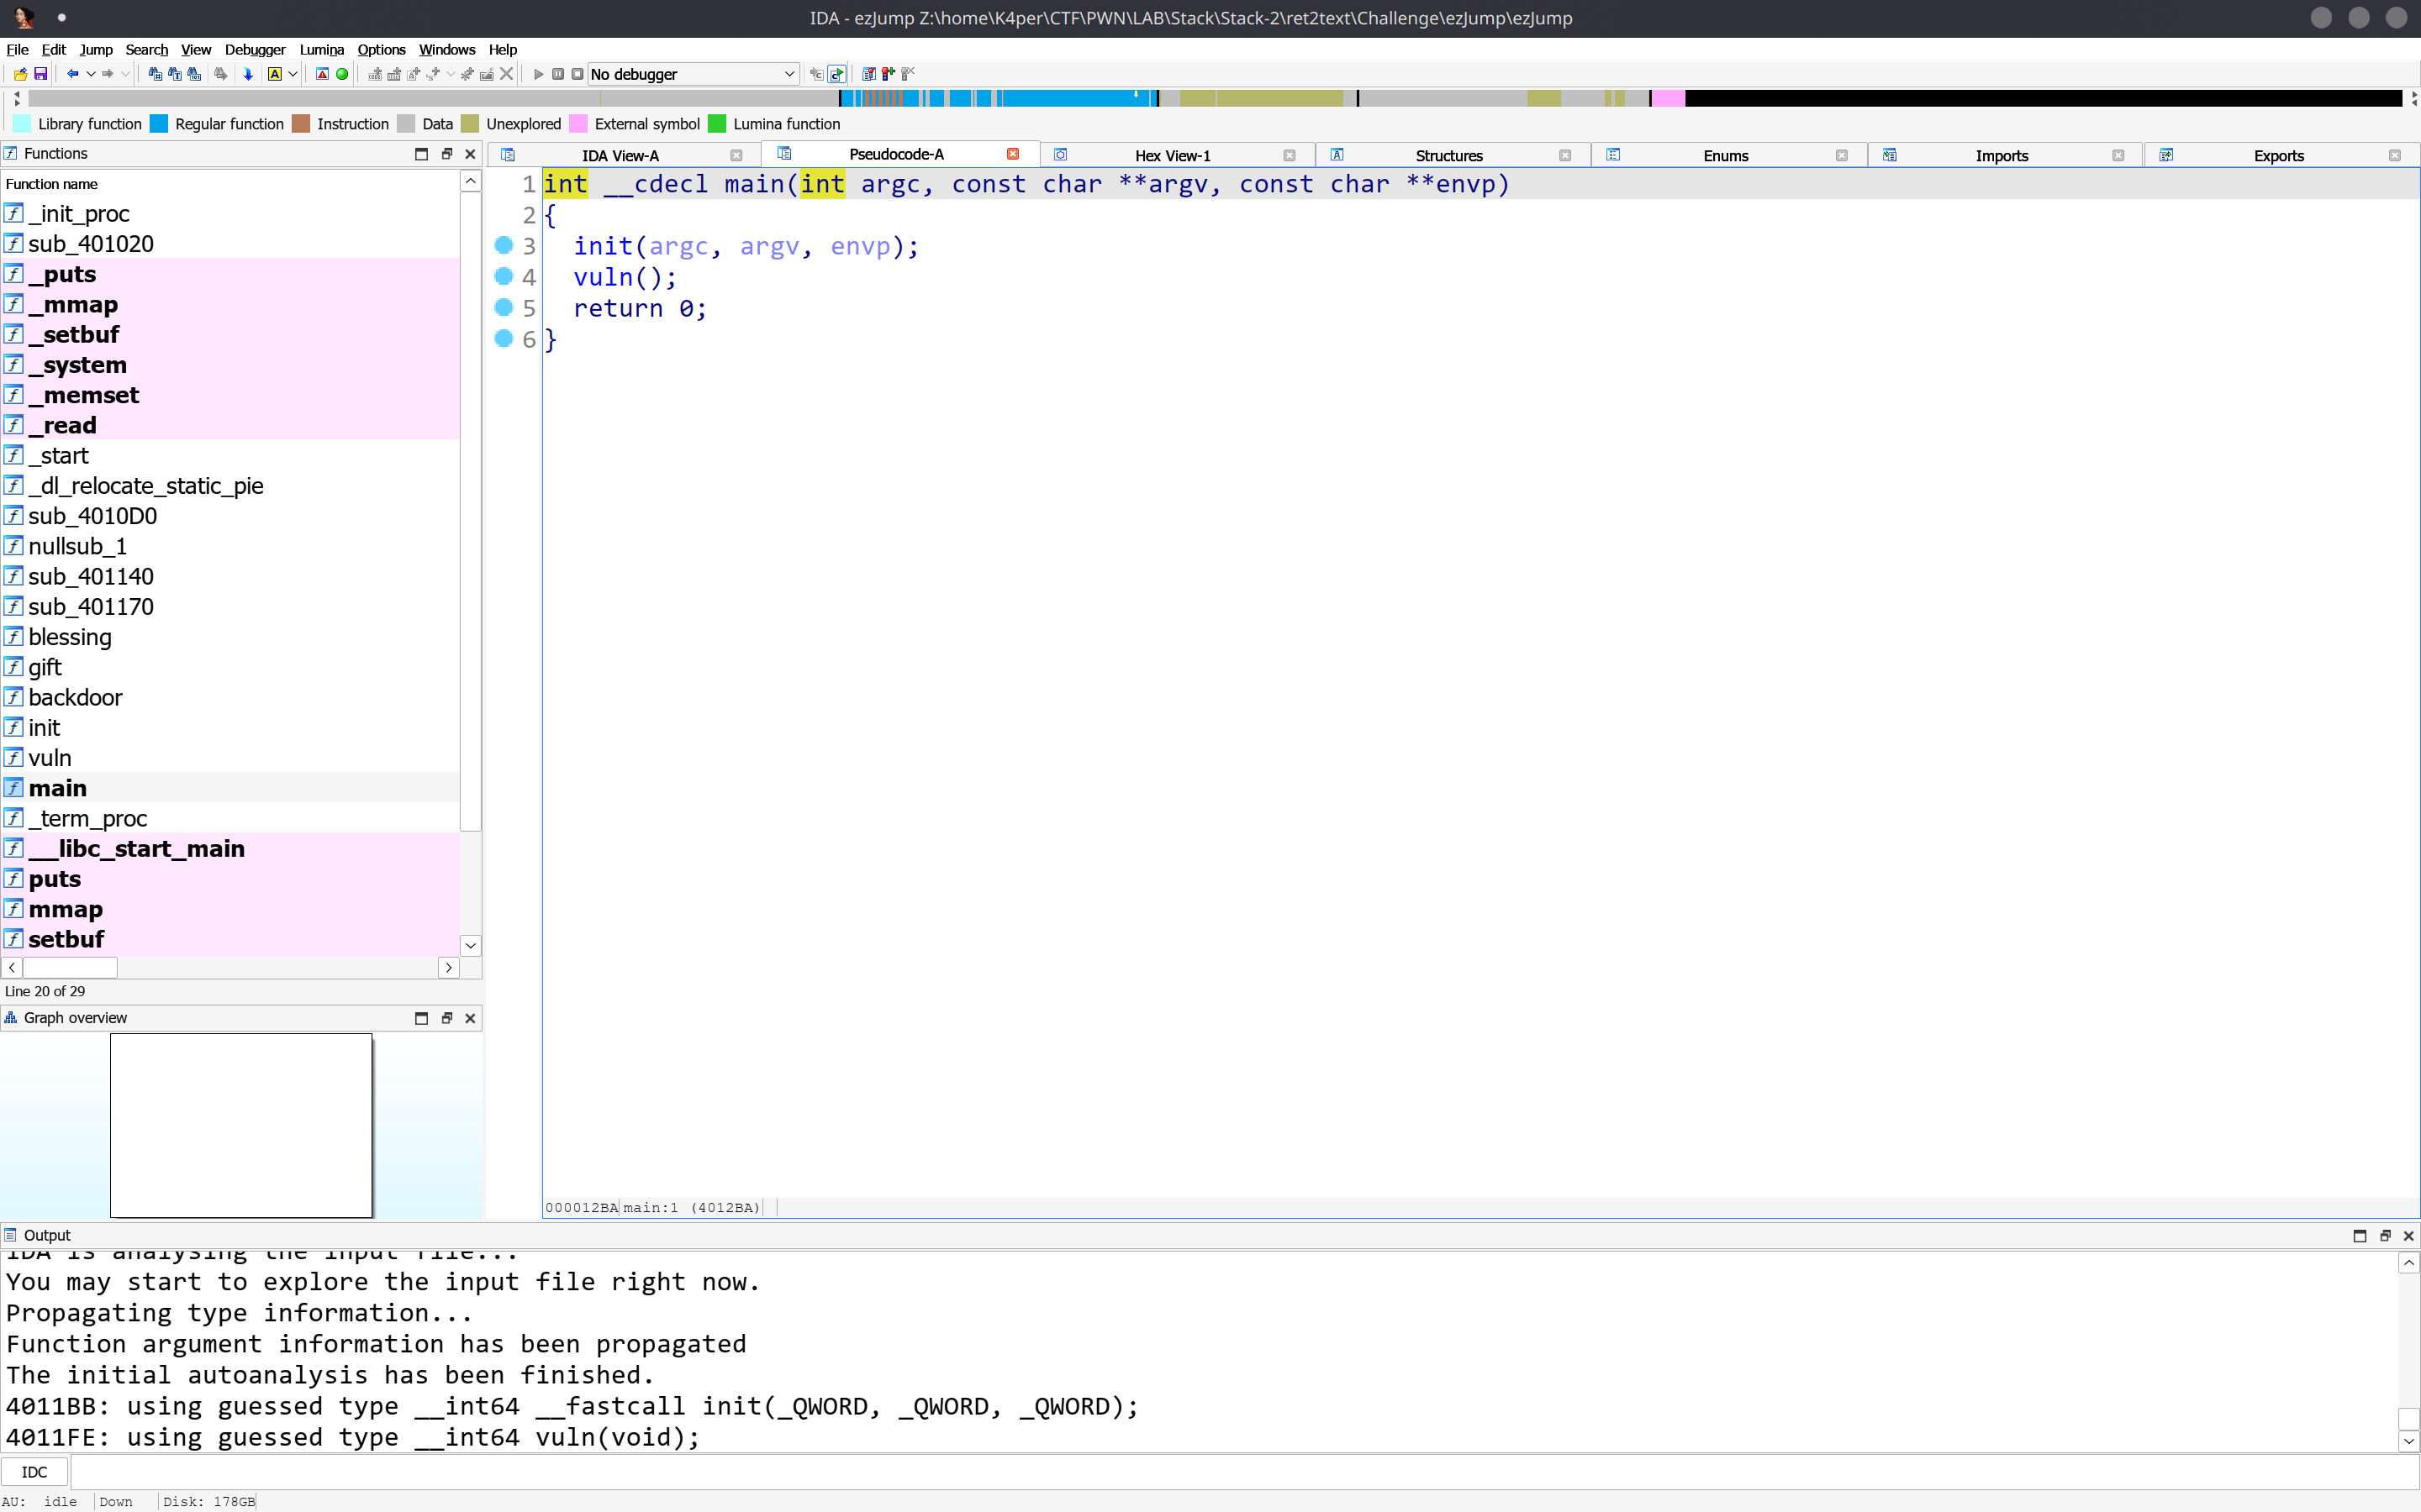Click the IDC button
The image size is (2421, 1512).
pyautogui.click(x=34, y=1472)
